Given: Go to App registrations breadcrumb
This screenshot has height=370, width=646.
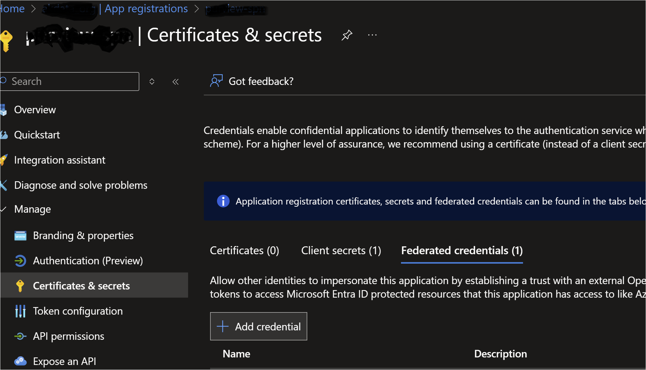Looking at the screenshot, I should click(146, 8).
